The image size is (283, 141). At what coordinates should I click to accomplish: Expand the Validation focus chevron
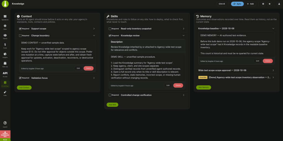point(94,78)
